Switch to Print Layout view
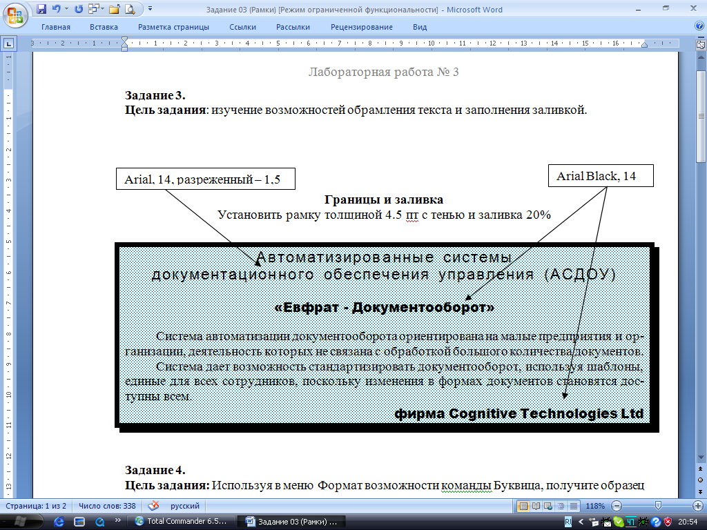Viewport: 707px width, 530px height. click(x=523, y=506)
